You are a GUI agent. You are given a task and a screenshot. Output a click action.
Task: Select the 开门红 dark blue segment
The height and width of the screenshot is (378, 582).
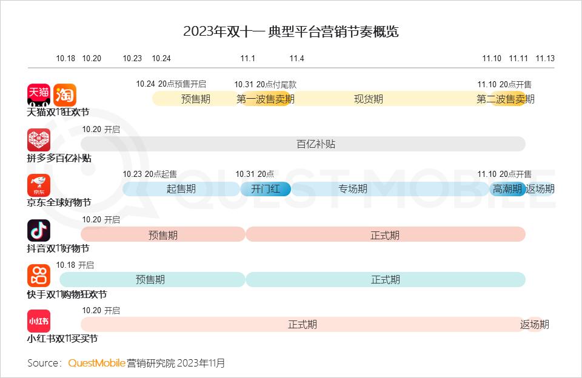coord(266,189)
